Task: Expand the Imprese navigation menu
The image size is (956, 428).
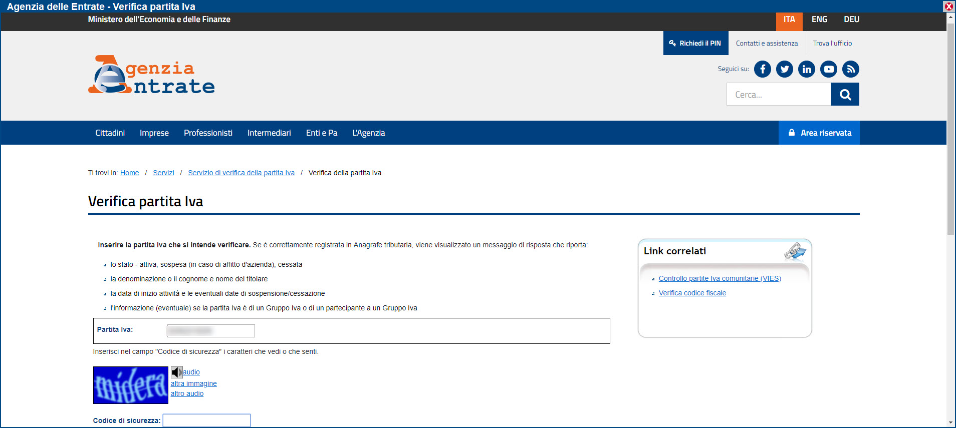Action: click(x=154, y=133)
